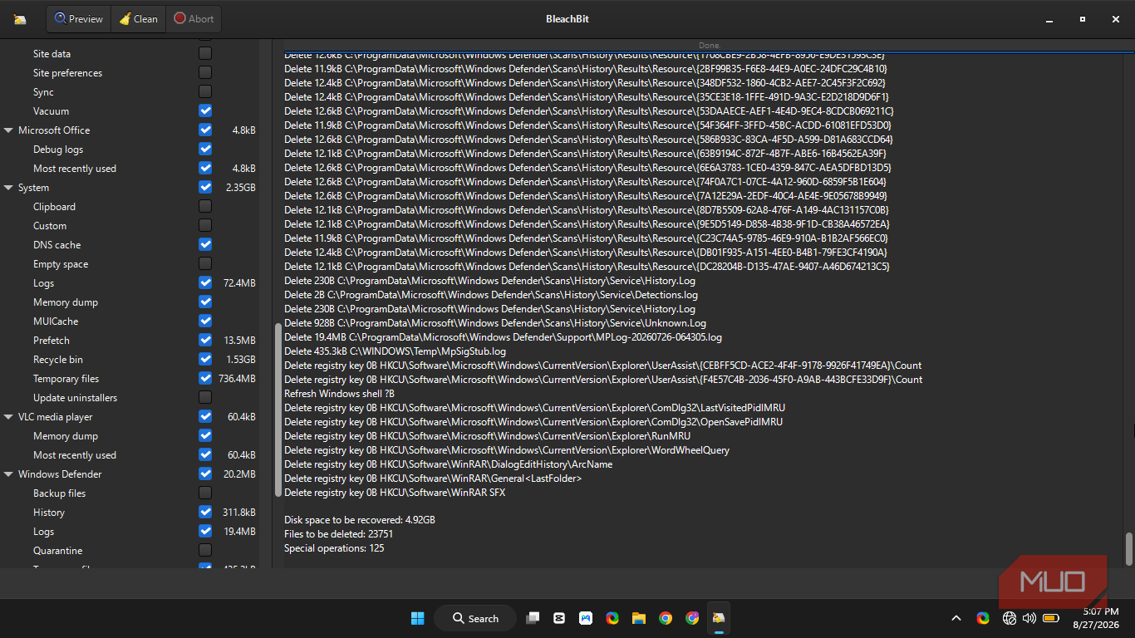
Task: Click the Abort button
Action: (x=194, y=18)
